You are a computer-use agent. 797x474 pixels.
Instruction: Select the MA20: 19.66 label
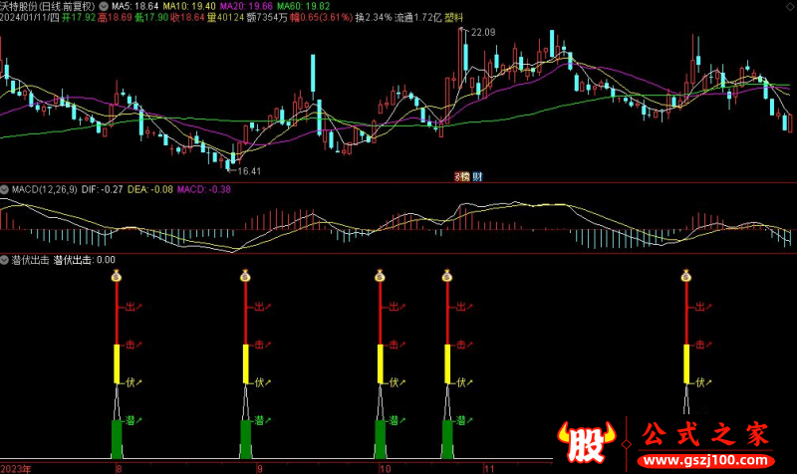246,7
